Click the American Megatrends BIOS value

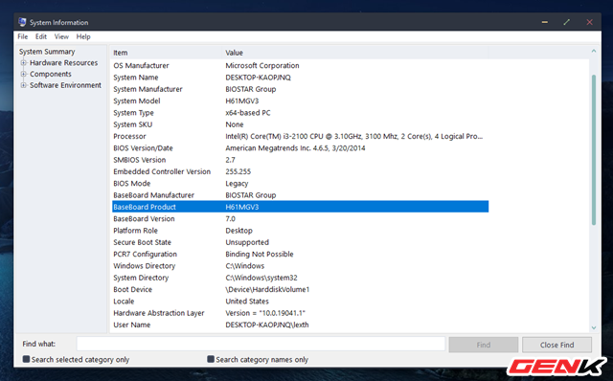pos(295,148)
